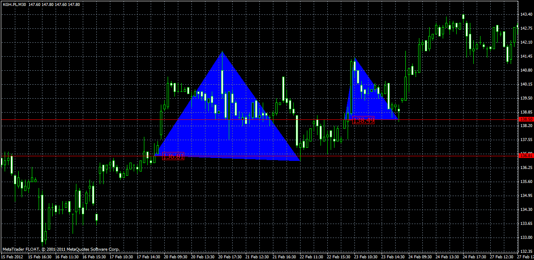Click the 139.50 price scale value

pyautogui.click(x=526, y=98)
